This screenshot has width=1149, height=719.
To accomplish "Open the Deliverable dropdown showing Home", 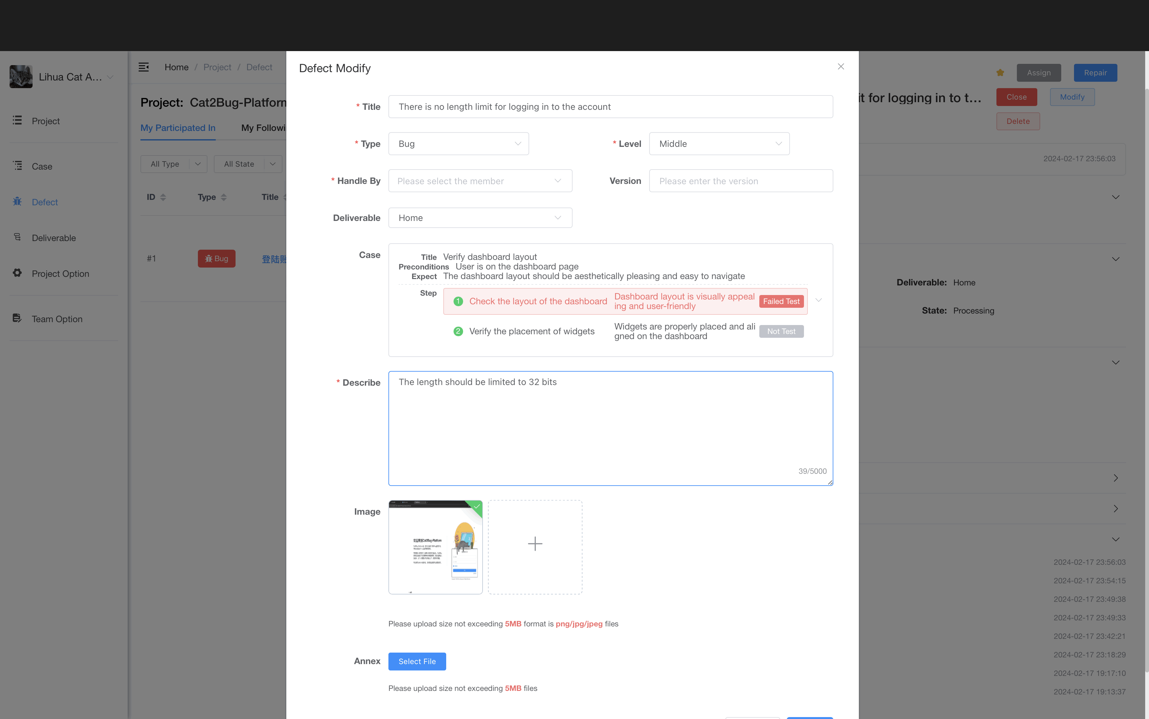I will [480, 218].
